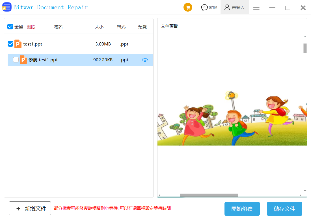Open the hamburger menu

coord(256,8)
